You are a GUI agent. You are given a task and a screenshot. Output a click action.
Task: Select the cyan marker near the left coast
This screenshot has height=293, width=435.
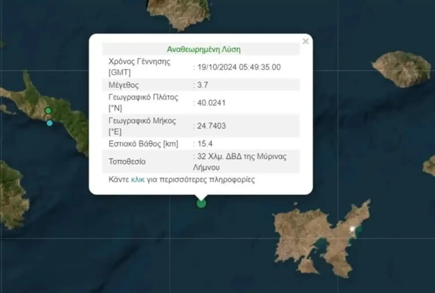click(50, 123)
